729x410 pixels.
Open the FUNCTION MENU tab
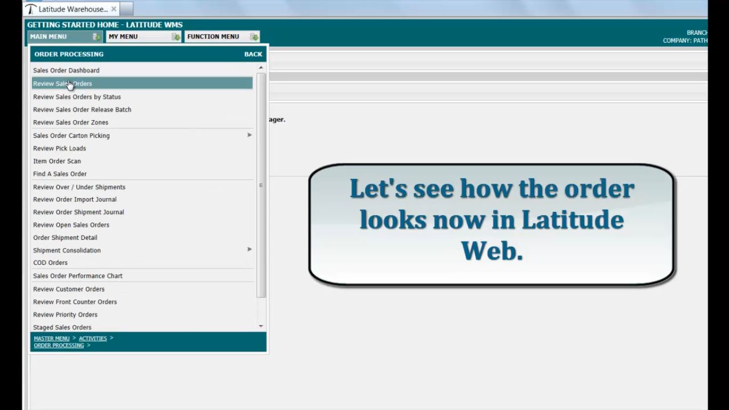click(x=223, y=37)
